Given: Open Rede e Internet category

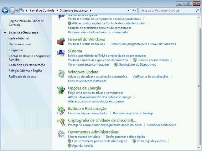Looking at the screenshot, I should click(x=19, y=38).
